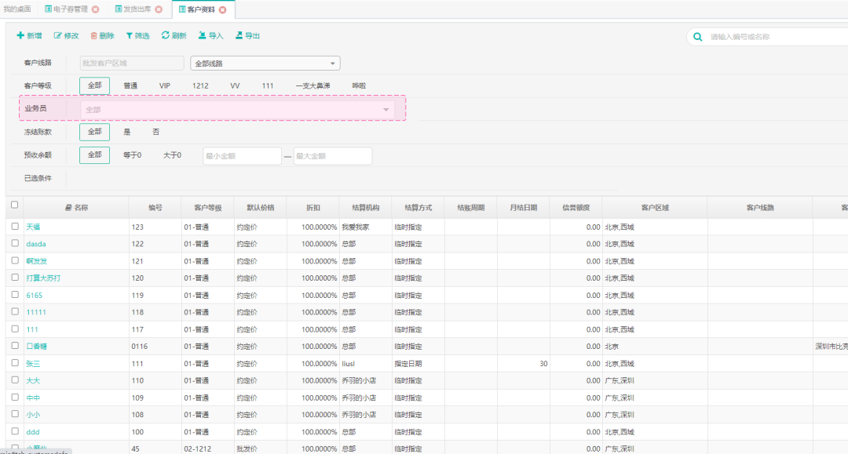Screen dimensions: 848x454
Task: Switch to the 我的桌面 tab
Action: coord(17,9)
